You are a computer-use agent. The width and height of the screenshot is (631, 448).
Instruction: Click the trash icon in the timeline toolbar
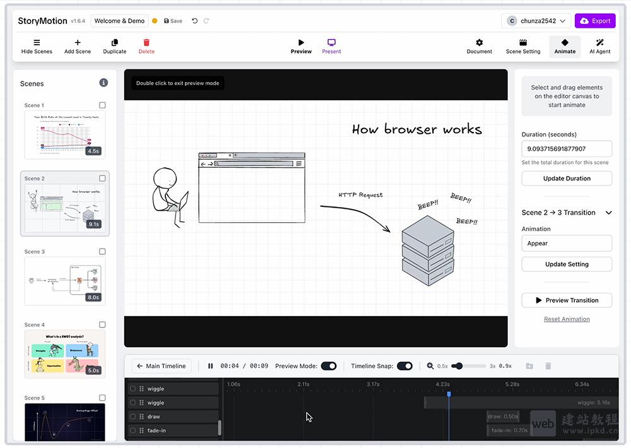tap(548, 366)
